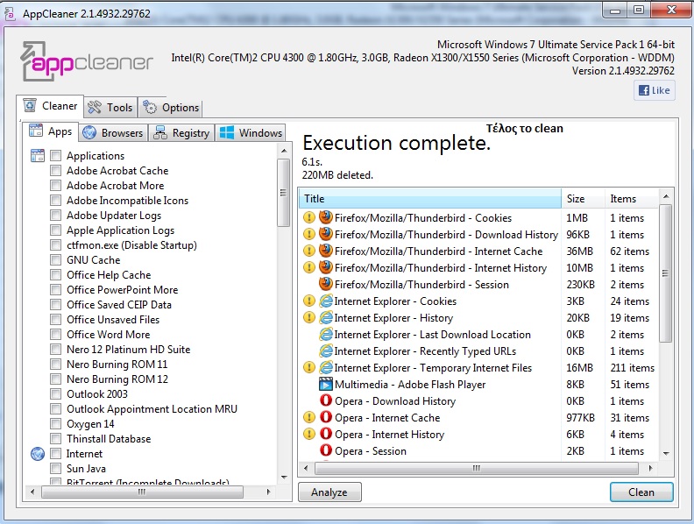Click the apps list vertical scrollbar thumb

(x=283, y=193)
